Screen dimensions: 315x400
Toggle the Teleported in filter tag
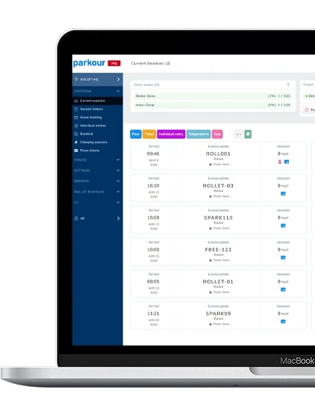(199, 134)
